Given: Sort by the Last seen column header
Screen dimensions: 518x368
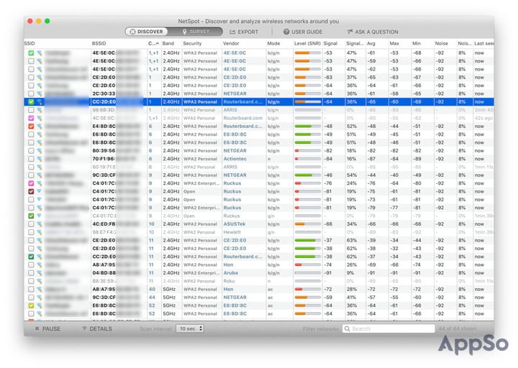Looking at the screenshot, I should pos(484,44).
